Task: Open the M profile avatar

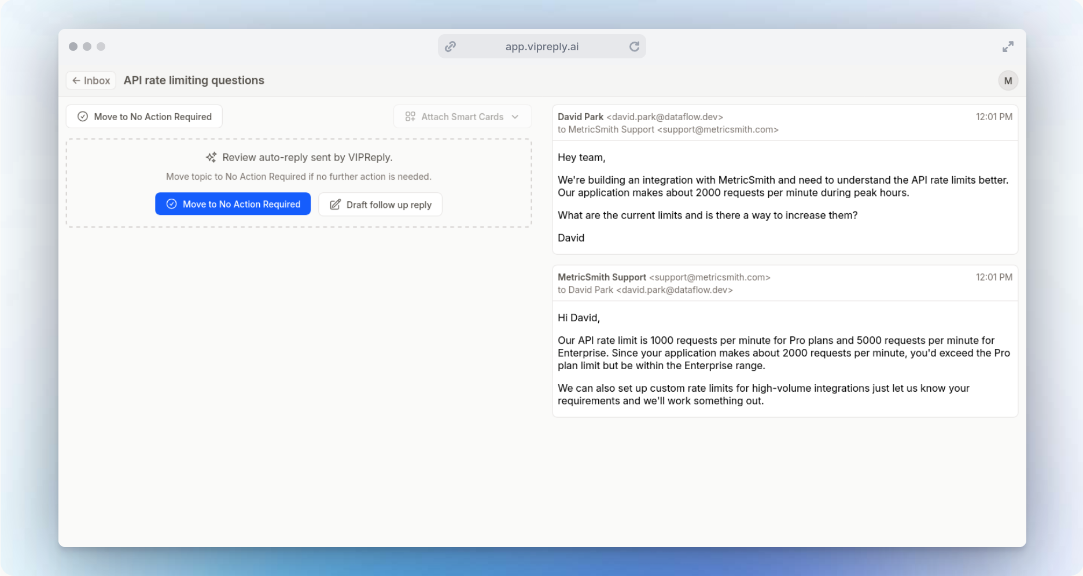Action: pos(1008,80)
